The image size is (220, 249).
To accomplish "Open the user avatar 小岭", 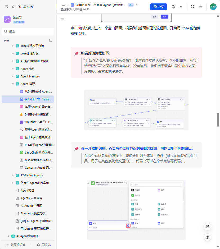I will 213,7.
